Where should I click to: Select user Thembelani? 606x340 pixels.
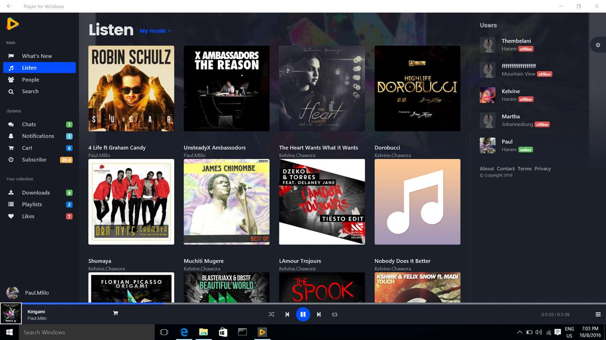pos(516,41)
